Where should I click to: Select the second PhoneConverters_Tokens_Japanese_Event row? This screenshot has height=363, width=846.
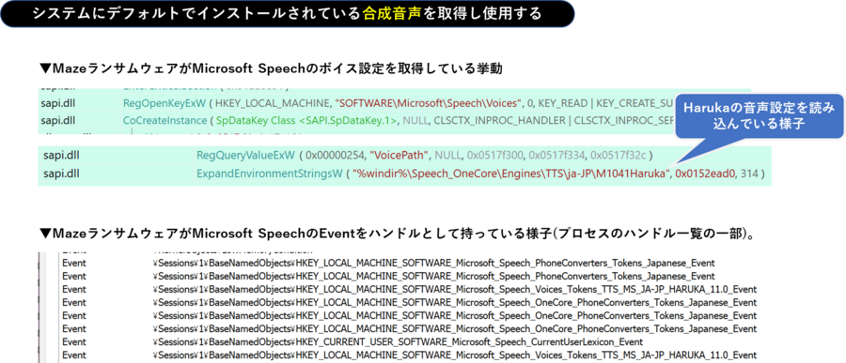click(388, 276)
